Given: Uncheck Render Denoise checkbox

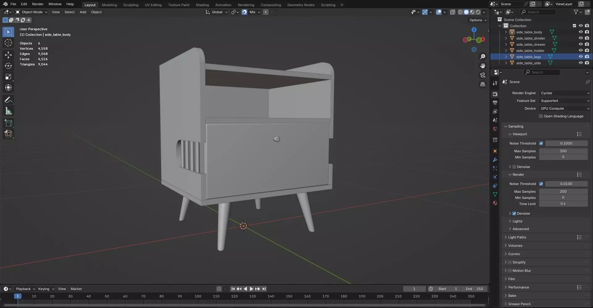Looking at the screenshot, I should coord(514,213).
